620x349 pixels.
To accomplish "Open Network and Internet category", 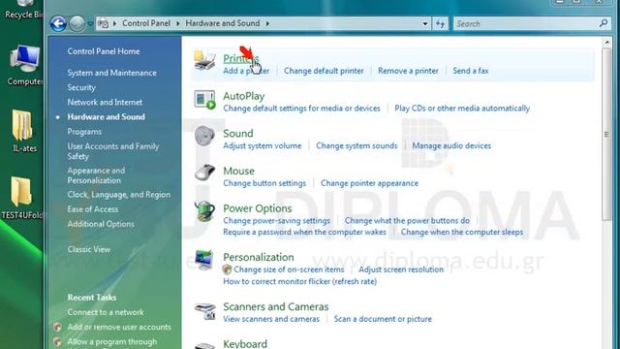I will pos(105,102).
